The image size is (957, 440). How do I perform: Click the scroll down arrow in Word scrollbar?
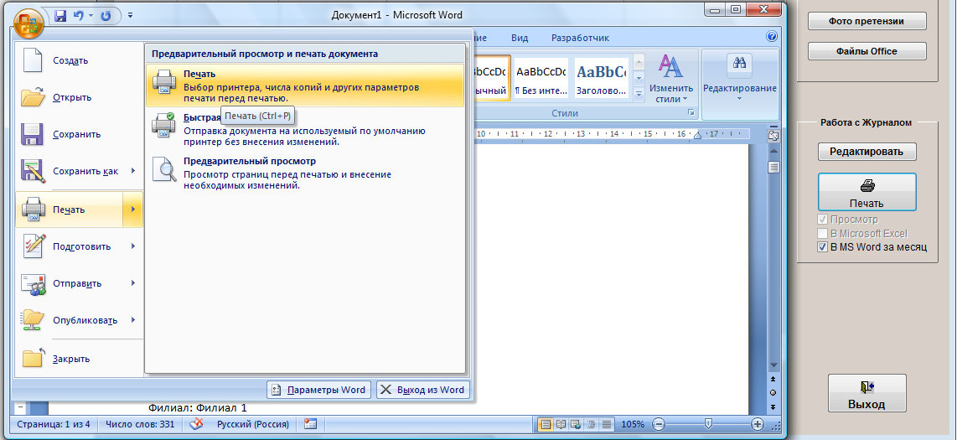click(x=773, y=365)
